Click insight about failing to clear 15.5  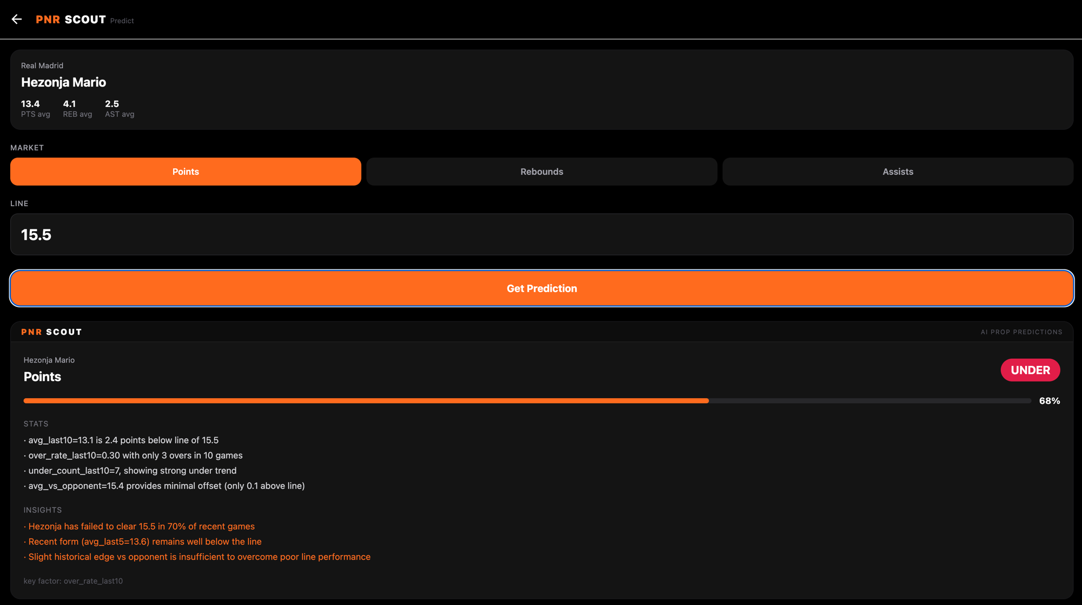tap(139, 526)
